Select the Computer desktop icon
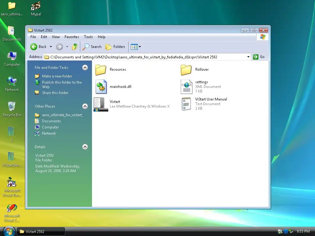This screenshot has height=236, width=315. pyautogui.click(x=12, y=59)
